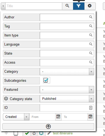The image size is (105, 136).
Task: Click the monitor icon in the item row
Action: (41, 133)
